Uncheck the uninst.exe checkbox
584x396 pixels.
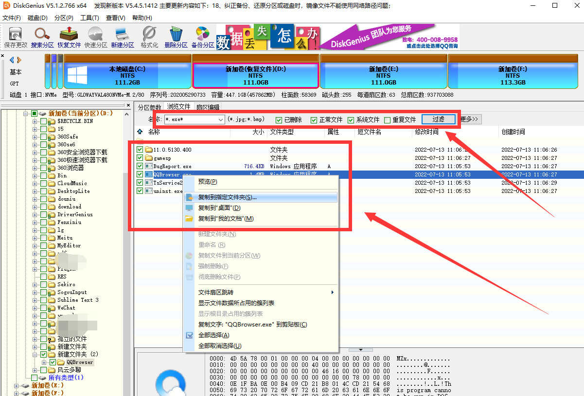pos(140,191)
